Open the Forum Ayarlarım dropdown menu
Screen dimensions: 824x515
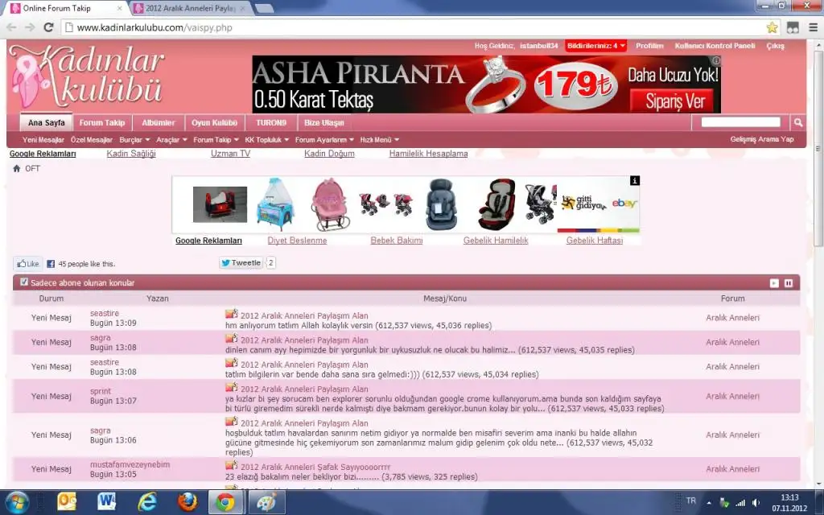coord(324,139)
